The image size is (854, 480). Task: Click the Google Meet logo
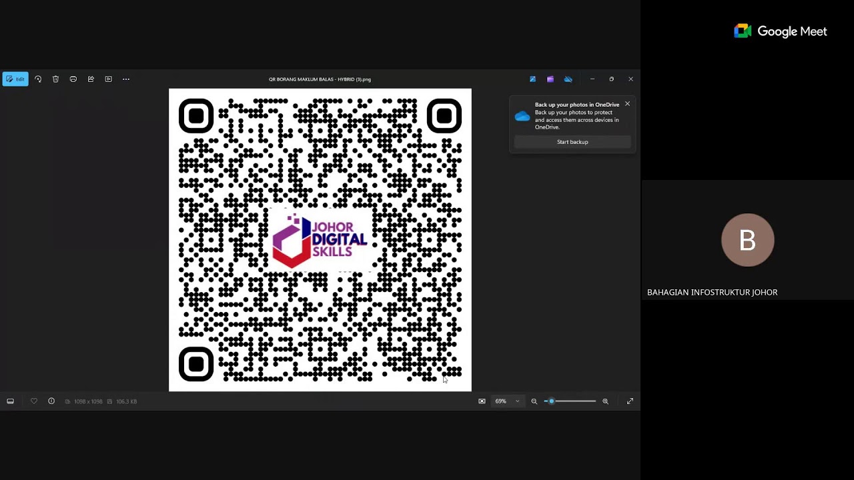coord(780,31)
